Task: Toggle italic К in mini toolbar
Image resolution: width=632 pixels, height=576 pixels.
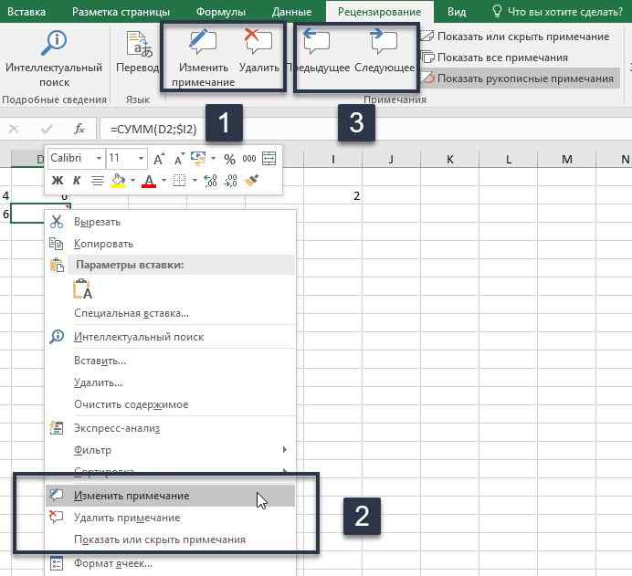Action: [77, 181]
